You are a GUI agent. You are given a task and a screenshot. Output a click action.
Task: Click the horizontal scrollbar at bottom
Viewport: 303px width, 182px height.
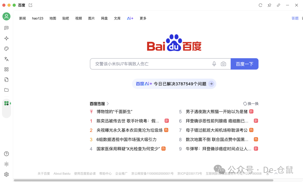pyautogui.click(x=143, y=180)
